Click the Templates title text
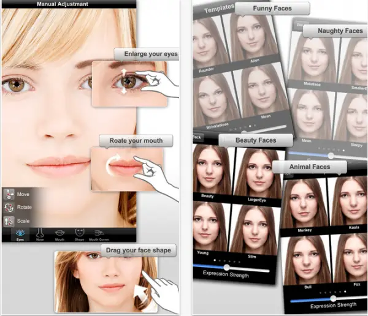This screenshot has height=316, width=368. click(x=219, y=9)
